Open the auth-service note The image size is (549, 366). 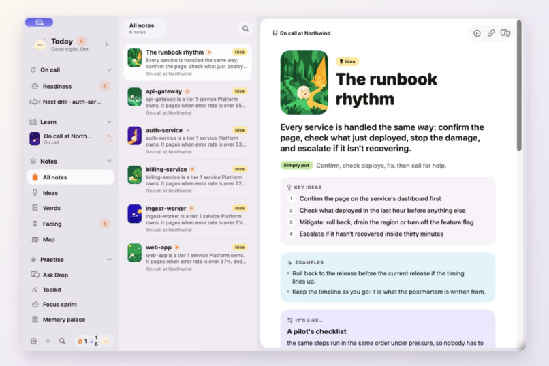(188, 140)
